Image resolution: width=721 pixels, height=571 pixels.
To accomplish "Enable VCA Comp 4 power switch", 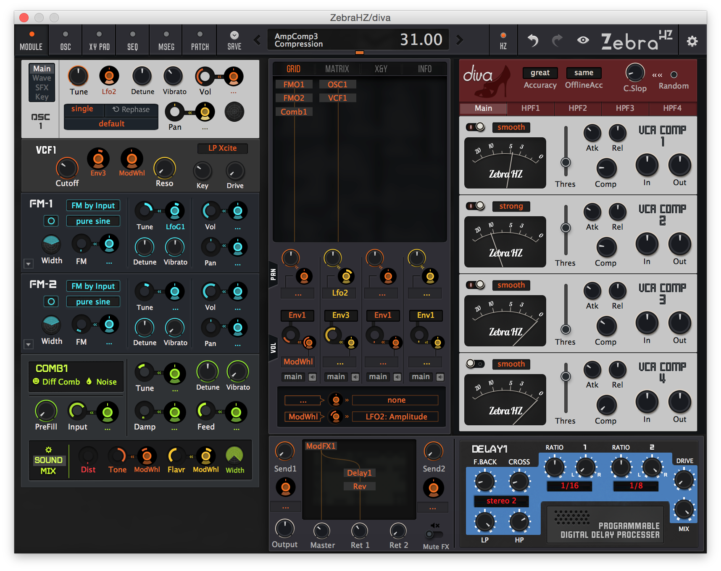I will click(475, 364).
